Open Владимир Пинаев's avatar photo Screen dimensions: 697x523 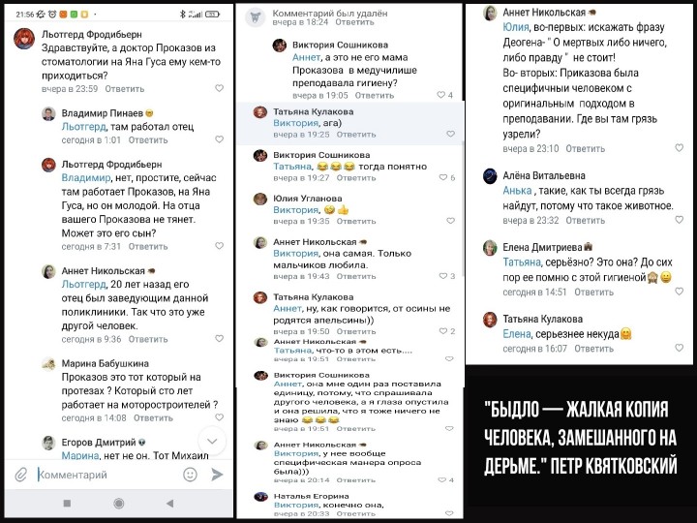[x=48, y=114]
